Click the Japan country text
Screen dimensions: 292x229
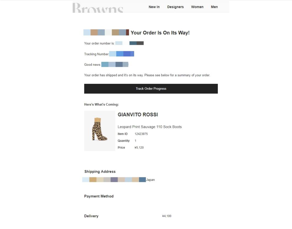[x=150, y=180]
